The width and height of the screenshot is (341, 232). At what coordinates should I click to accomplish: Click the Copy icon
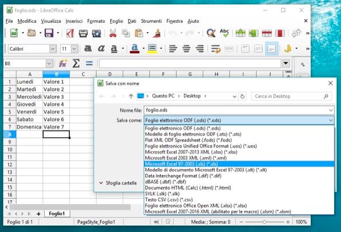pos(126,33)
